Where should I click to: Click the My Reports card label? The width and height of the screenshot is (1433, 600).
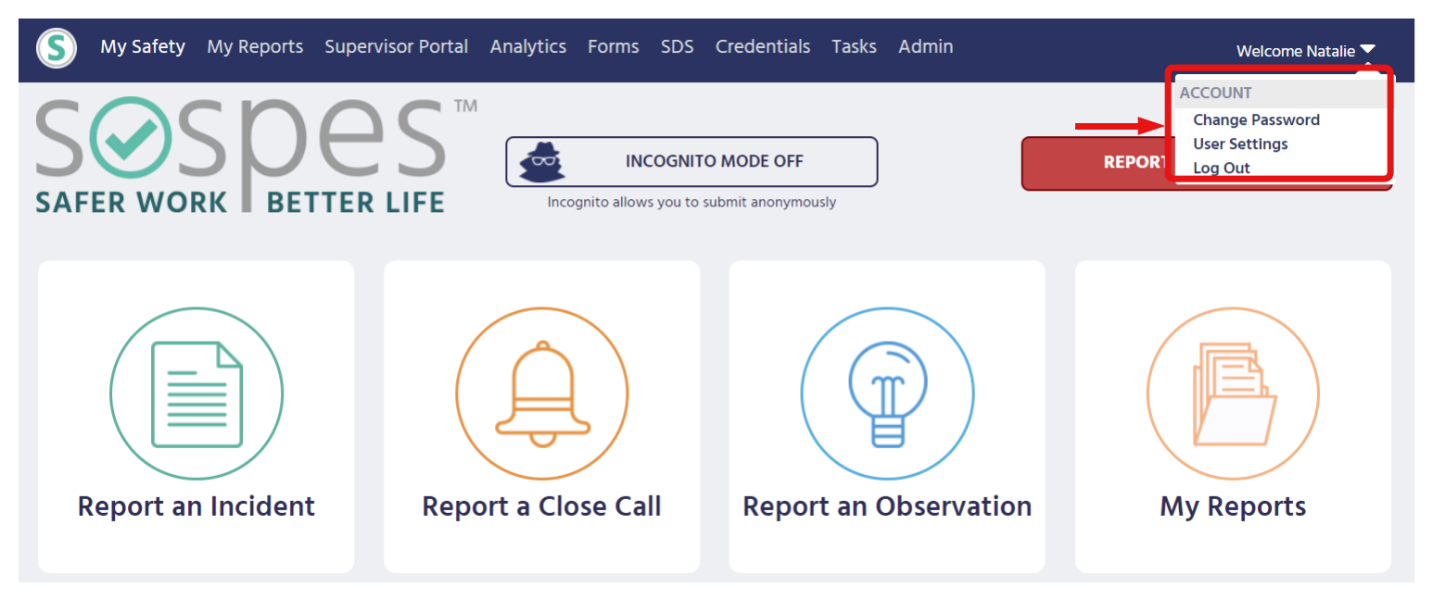pyautogui.click(x=1234, y=506)
